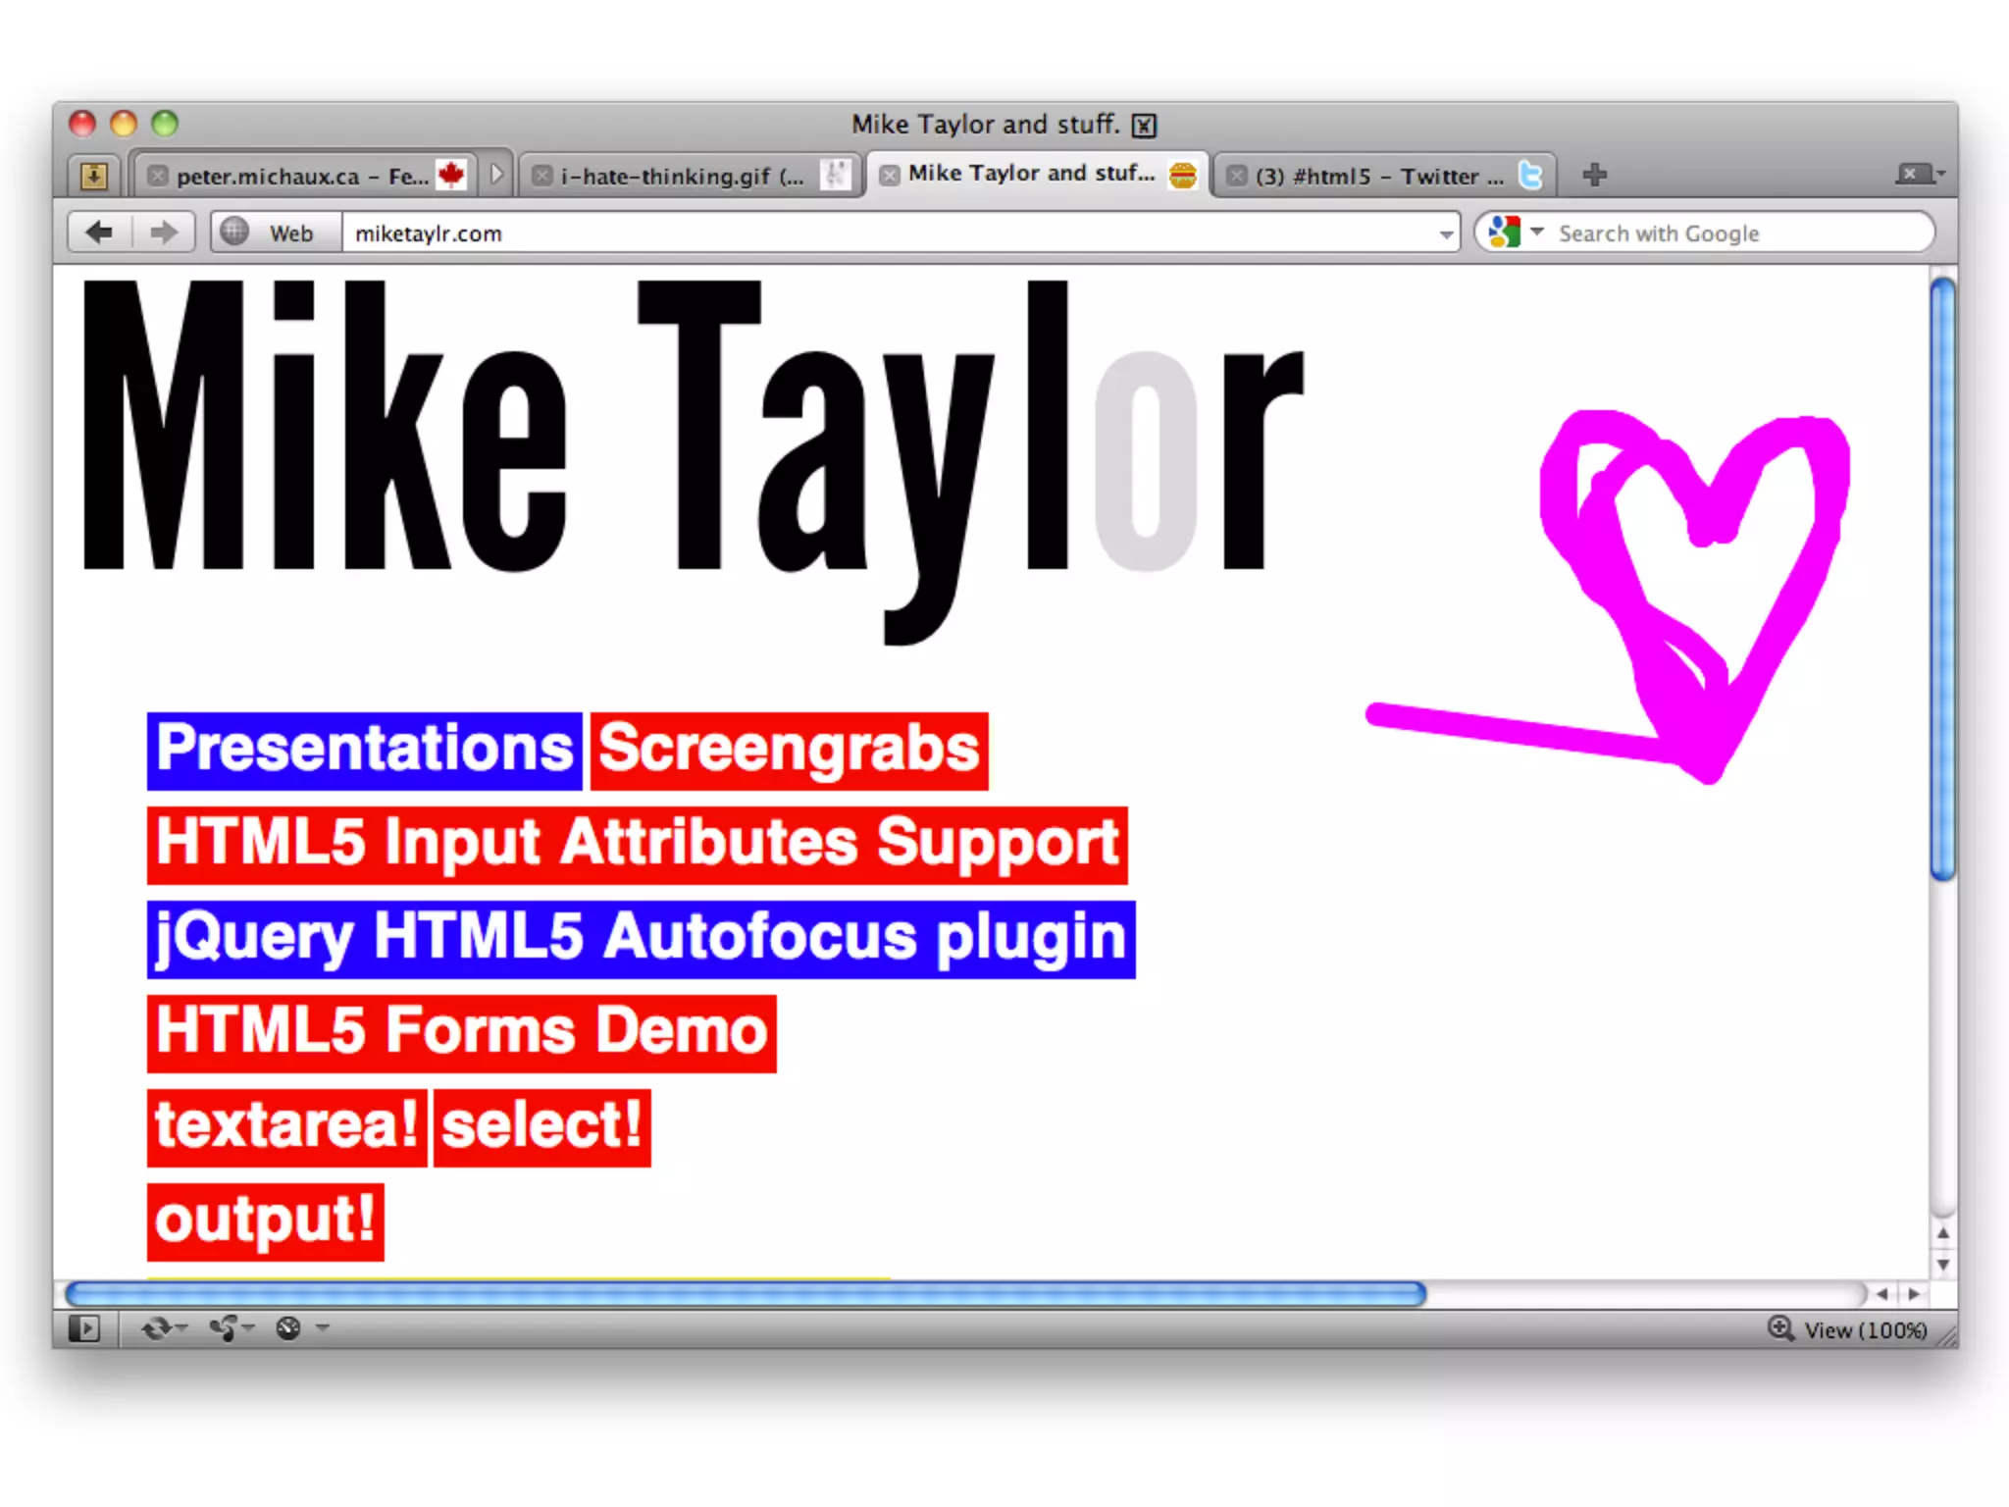
Task: Expand the tab stack arrow after first tab
Action: tap(496, 175)
